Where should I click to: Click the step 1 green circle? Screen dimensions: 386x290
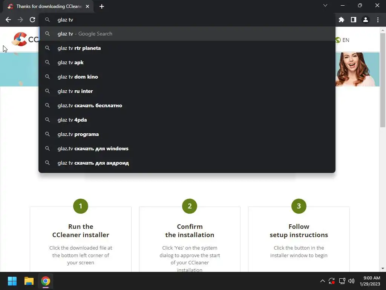pyautogui.click(x=81, y=206)
